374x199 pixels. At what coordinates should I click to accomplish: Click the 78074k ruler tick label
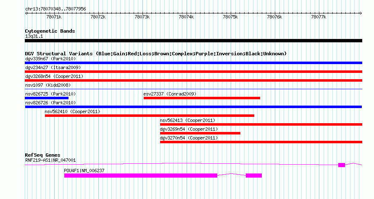[x=186, y=17]
